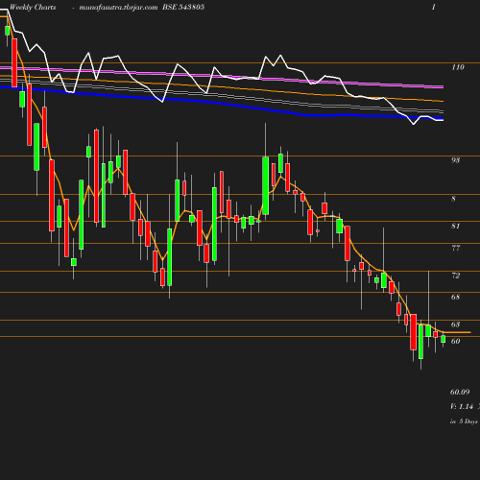Select the 110 price level label
The width and height of the screenshot is (480, 480).
(458, 67)
